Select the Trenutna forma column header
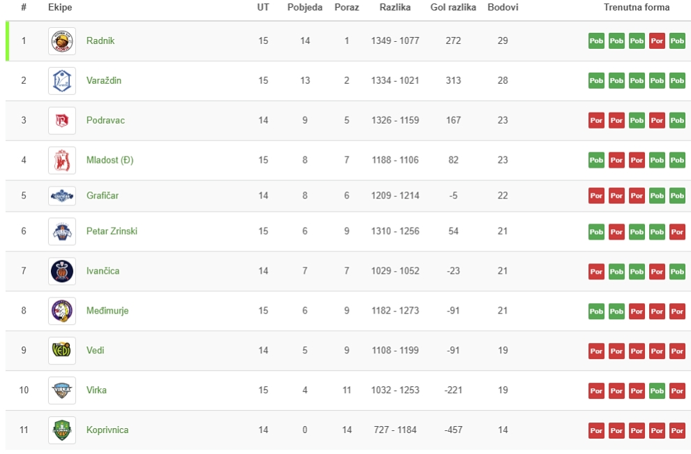Image resolution: width=691 pixels, height=454 pixels. (637, 8)
